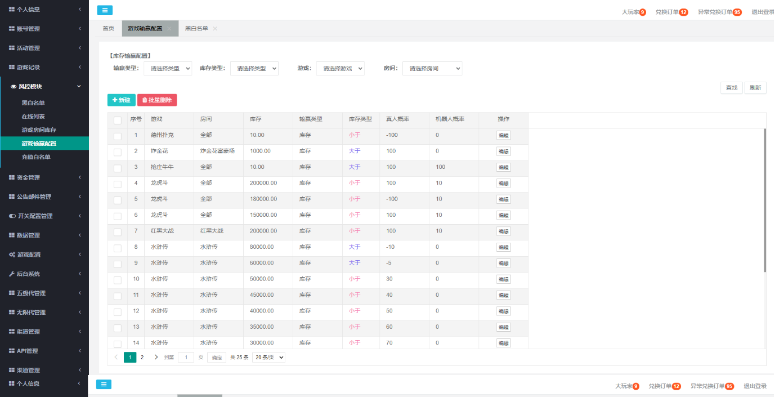The image size is (775, 397).
Task: Toggle the select-all checkbox in table header
Action: coord(117,119)
